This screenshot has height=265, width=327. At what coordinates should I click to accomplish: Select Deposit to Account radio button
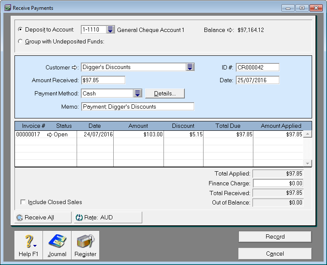pos(20,30)
